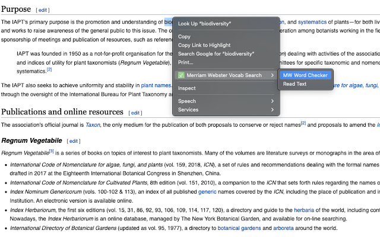Expand Merriam Webster Vocab Search chevron
This screenshot has height=237, width=380.
point(273,75)
